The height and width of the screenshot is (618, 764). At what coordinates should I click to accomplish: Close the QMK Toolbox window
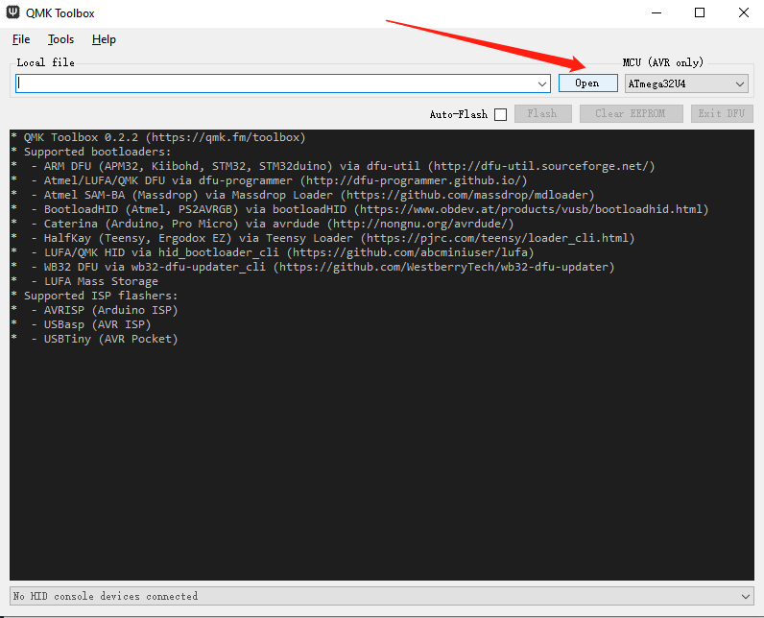(744, 12)
